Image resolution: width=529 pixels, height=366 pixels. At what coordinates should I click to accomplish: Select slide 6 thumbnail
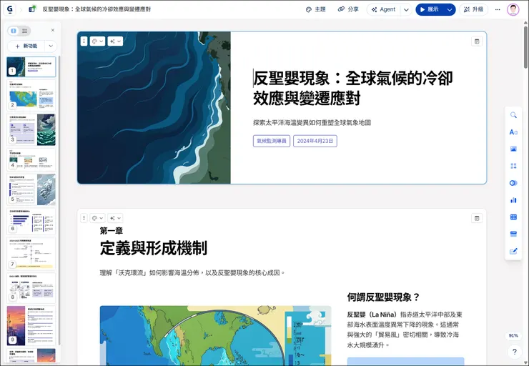pos(31,222)
